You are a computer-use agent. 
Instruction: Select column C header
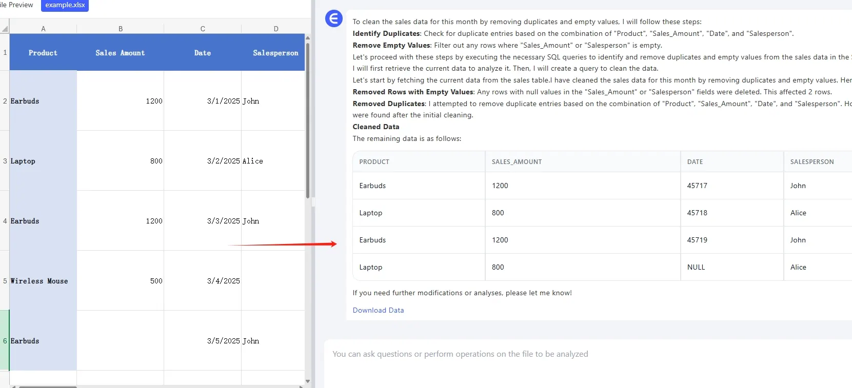(x=203, y=29)
